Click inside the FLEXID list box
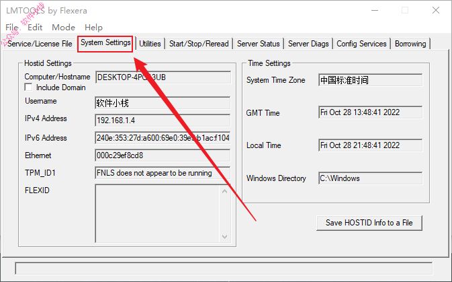The height and width of the screenshot is (282, 452). [157, 213]
